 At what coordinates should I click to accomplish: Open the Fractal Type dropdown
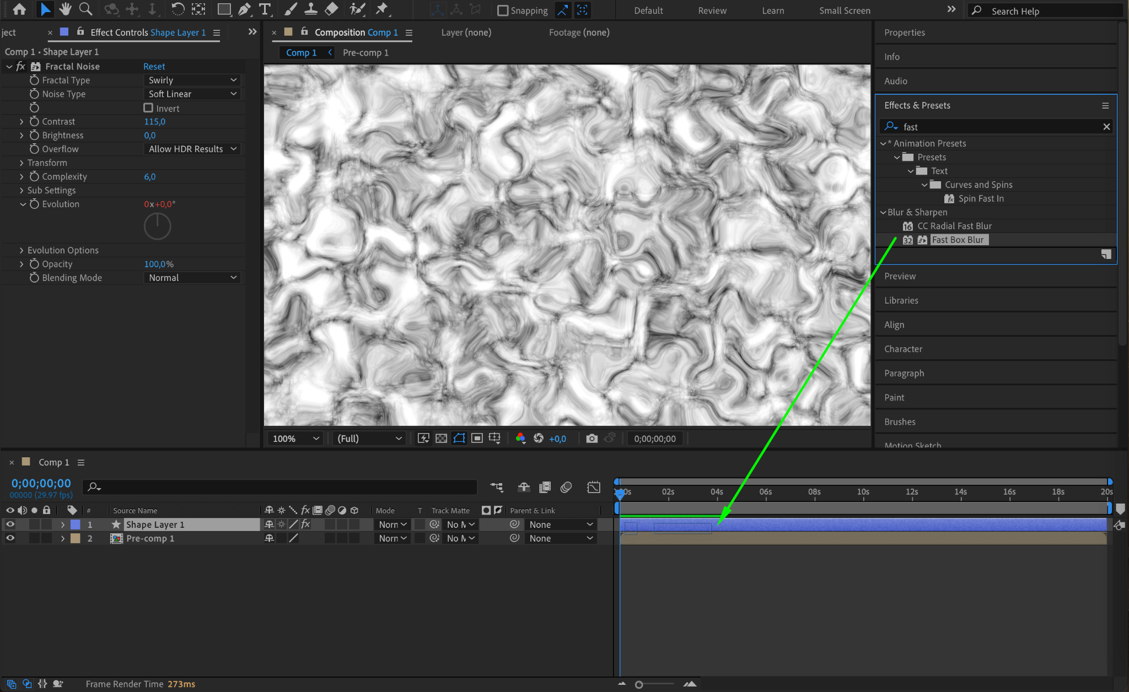click(192, 80)
